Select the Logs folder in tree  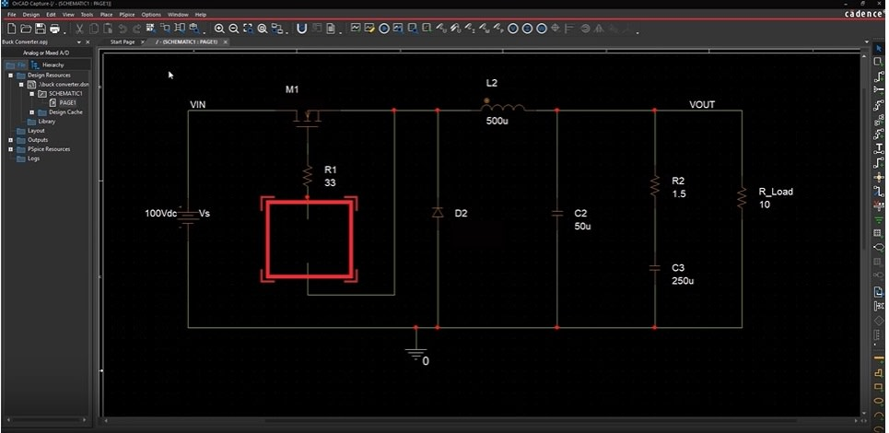(x=34, y=158)
